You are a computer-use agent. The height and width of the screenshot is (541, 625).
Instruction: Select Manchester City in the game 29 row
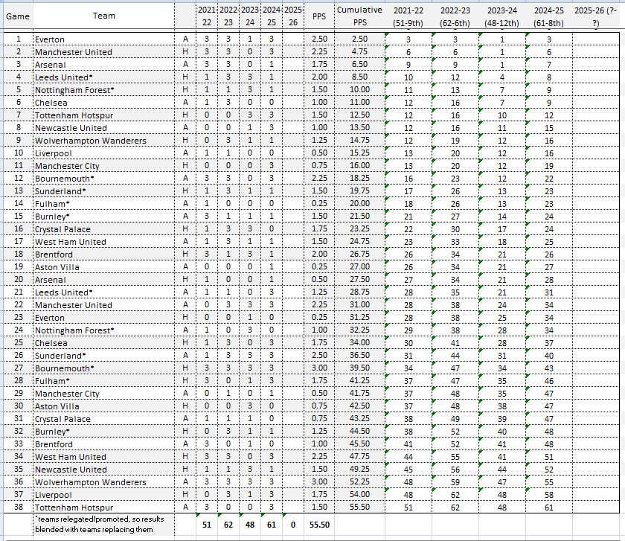[67, 394]
